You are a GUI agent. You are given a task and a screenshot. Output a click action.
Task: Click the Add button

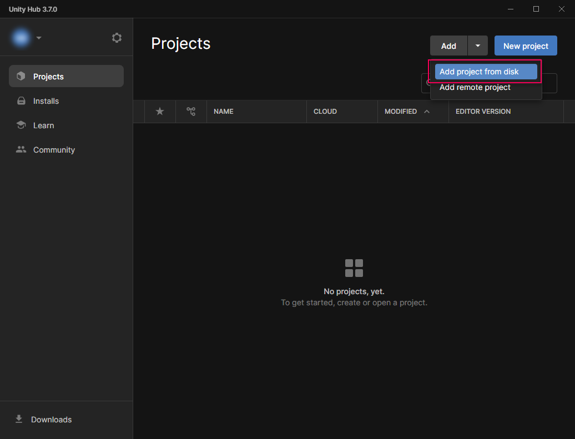(448, 46)
